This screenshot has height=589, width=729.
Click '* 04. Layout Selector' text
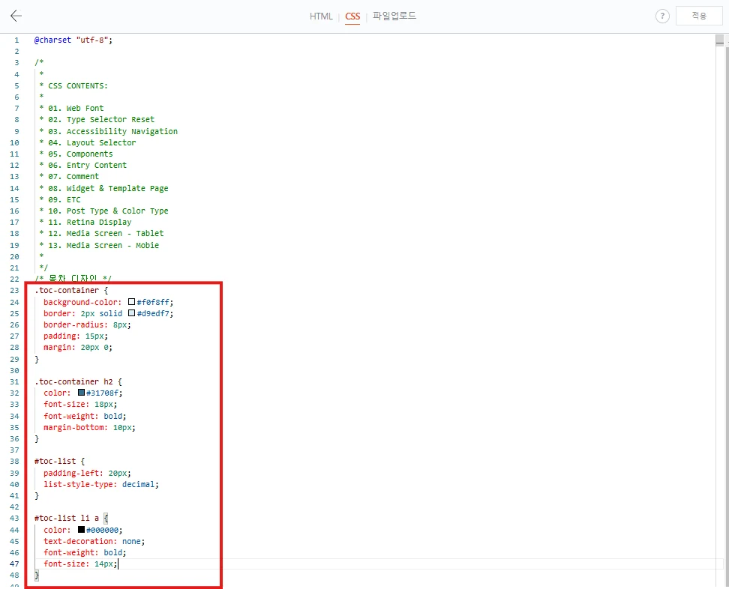(x=88, y=142)
